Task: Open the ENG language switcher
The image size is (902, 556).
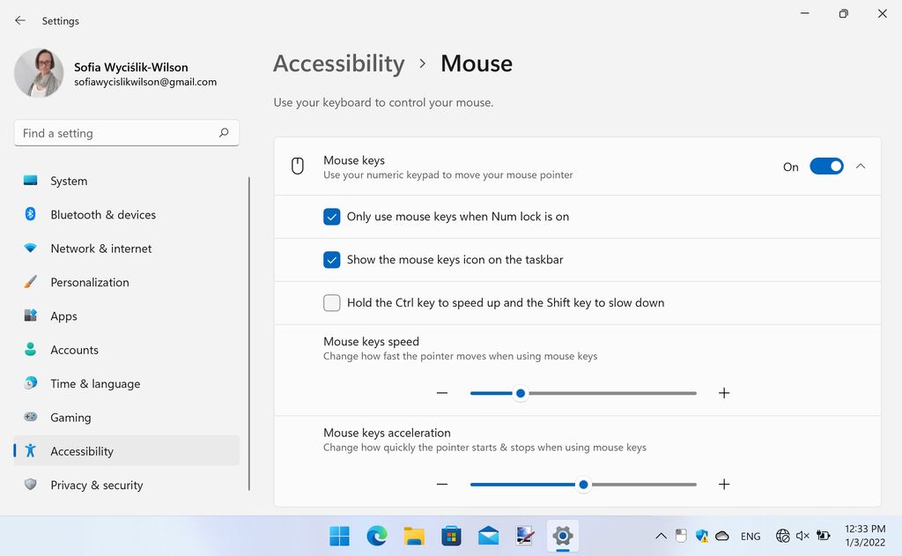Action: [x=750, y=536]
